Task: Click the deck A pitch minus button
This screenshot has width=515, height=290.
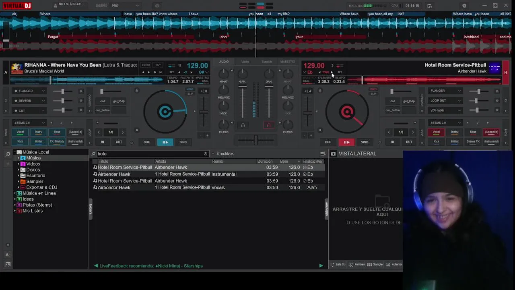Action: [201, 135]
